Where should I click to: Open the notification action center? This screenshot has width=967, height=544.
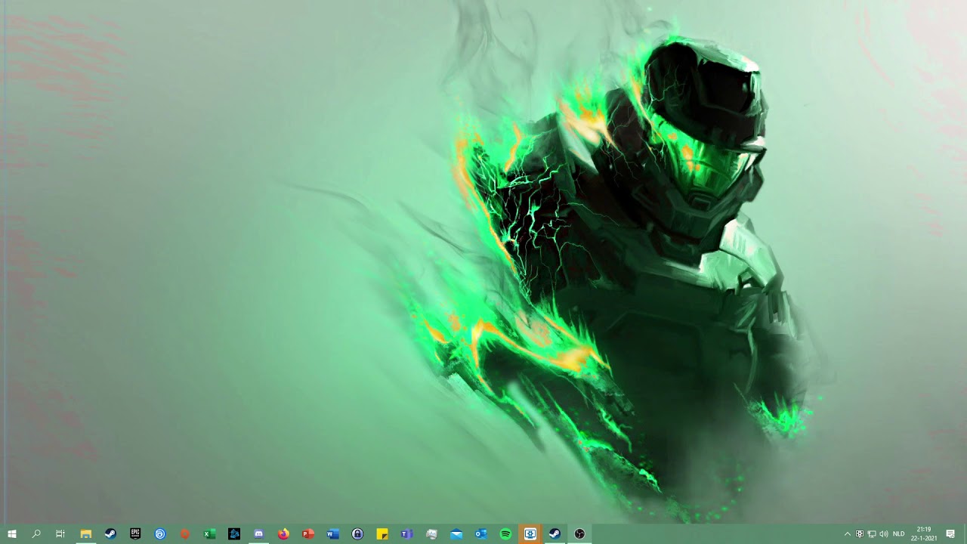[950, 534]
